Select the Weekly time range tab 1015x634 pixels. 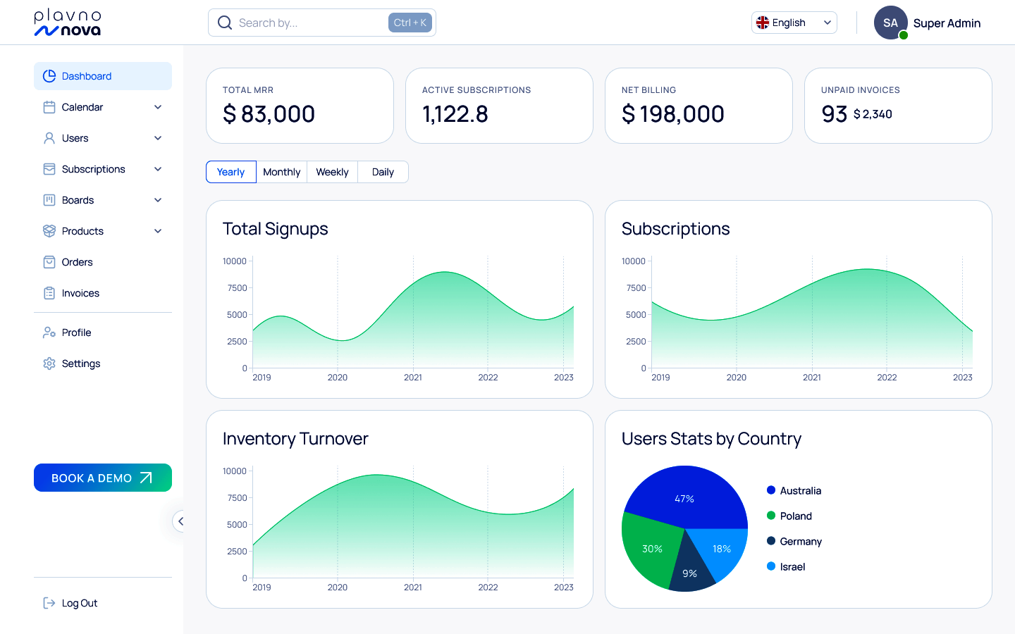(333, 172)
